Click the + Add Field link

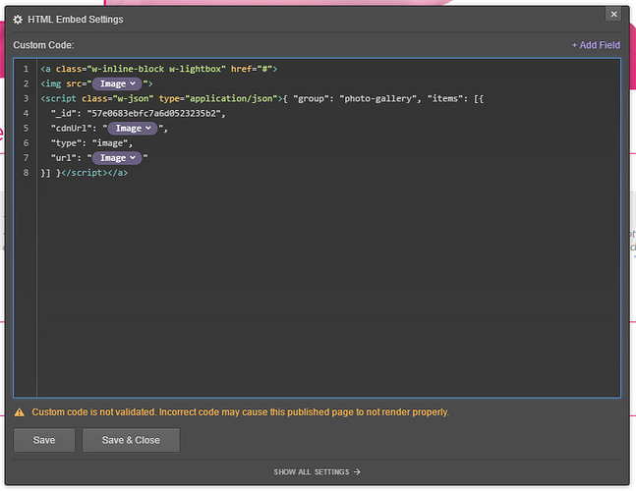[x=596, y=45]
